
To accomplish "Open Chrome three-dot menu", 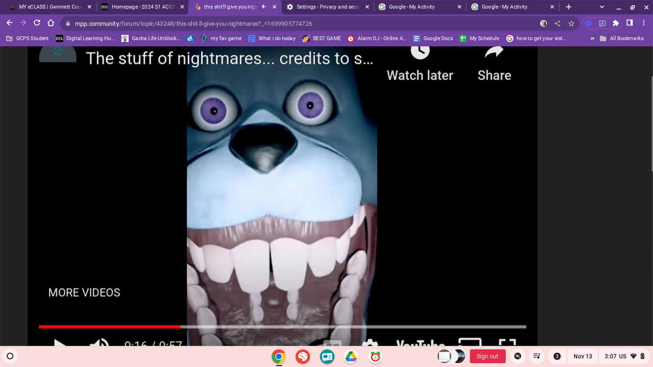I will coord(643,23).
